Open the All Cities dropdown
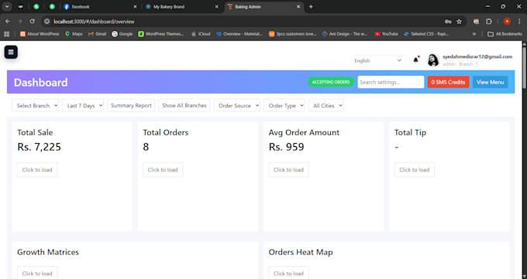This screenshot has width=527, height=279. click(x=326, y=105)
